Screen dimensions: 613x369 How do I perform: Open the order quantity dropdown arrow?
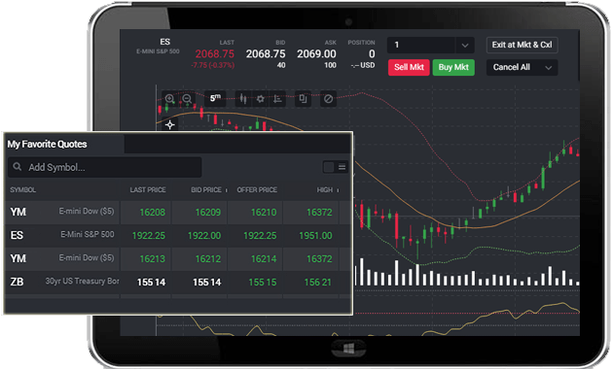coord(465,46)
